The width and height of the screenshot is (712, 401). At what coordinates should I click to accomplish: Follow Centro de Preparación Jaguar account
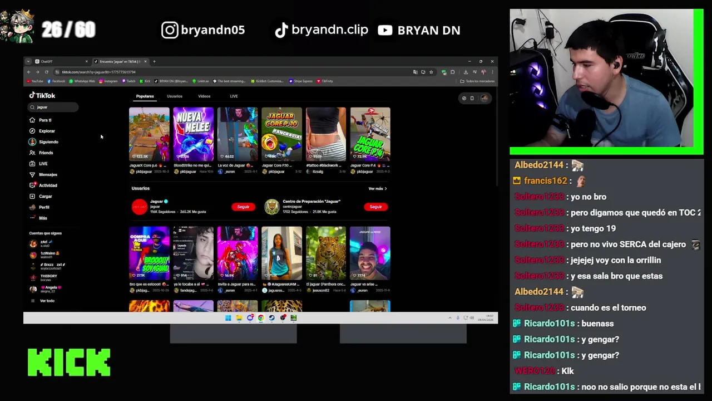pyautogui.click(x=375, y=207)
